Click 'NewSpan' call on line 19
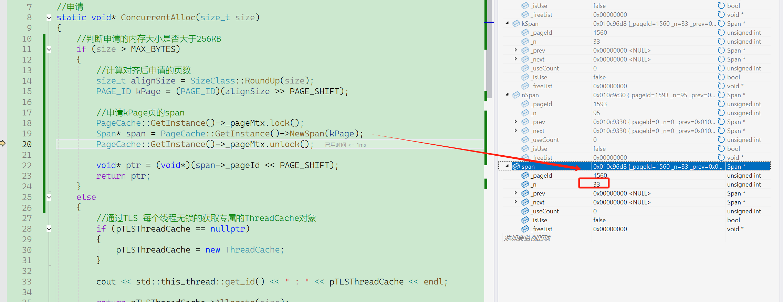 point(307,134)
